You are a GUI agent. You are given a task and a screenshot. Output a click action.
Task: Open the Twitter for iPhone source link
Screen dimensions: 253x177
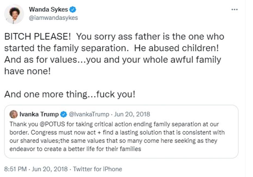[x=97, y=169]
